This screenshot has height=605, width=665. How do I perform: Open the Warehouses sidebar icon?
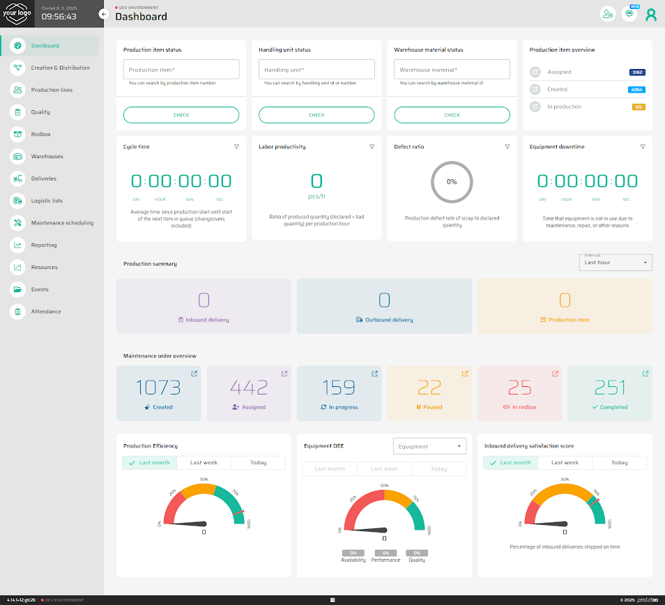point(17,157)
